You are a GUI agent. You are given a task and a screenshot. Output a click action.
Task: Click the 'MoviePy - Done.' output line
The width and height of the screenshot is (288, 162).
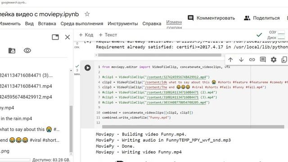point(115,146)
